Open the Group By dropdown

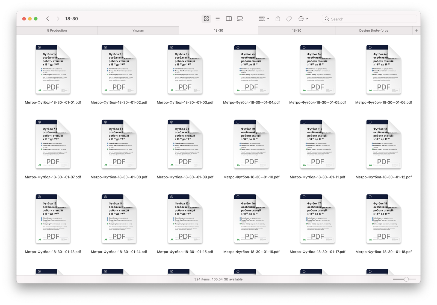pos(264,19)
